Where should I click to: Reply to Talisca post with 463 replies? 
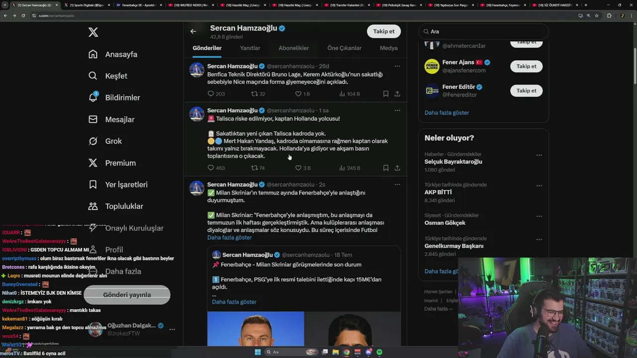[216, 168]
